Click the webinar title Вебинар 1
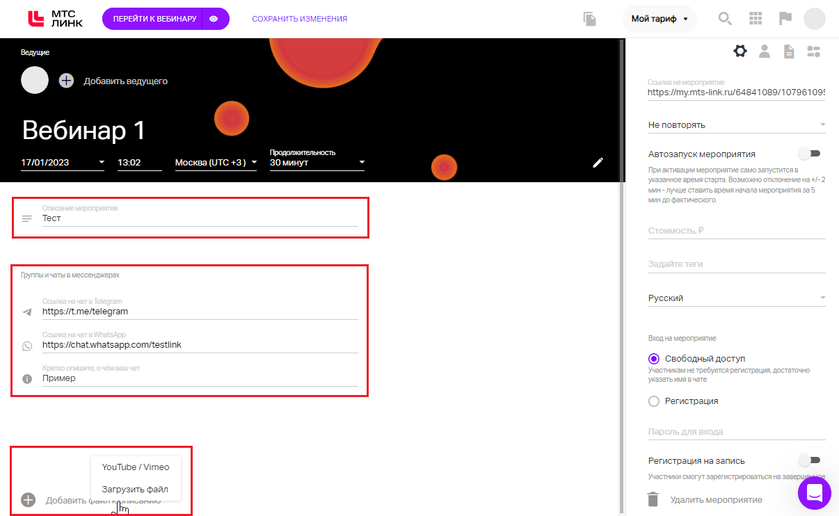This screenshot has height=516, width=839. (84, 130)
